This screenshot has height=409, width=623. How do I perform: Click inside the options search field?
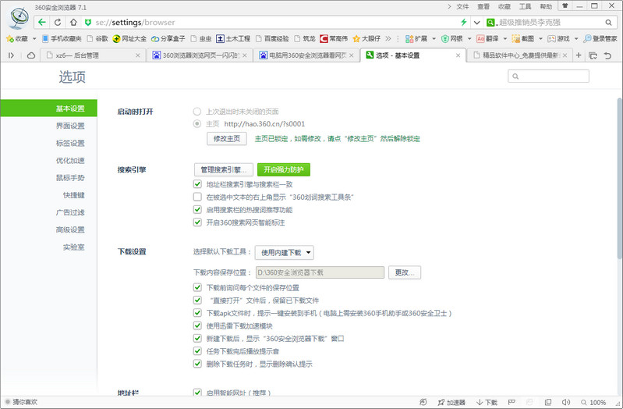coord(558,76)
